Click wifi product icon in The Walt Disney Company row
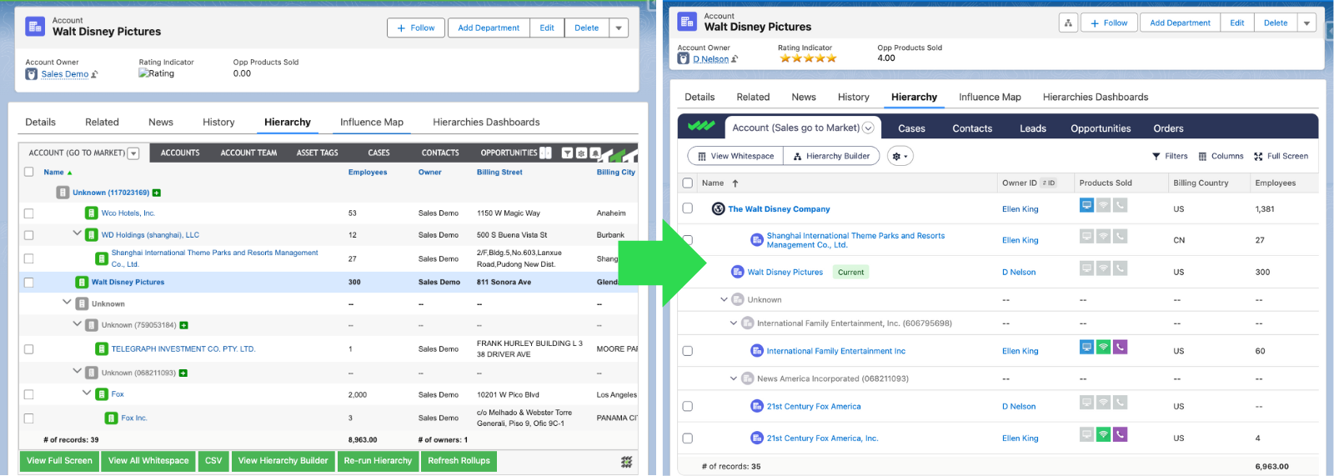Screen dimensions: 1334x476 point(1103,205)
